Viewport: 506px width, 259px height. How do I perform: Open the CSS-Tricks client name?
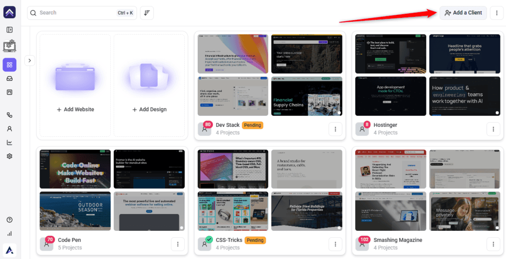tap(229, 240)
